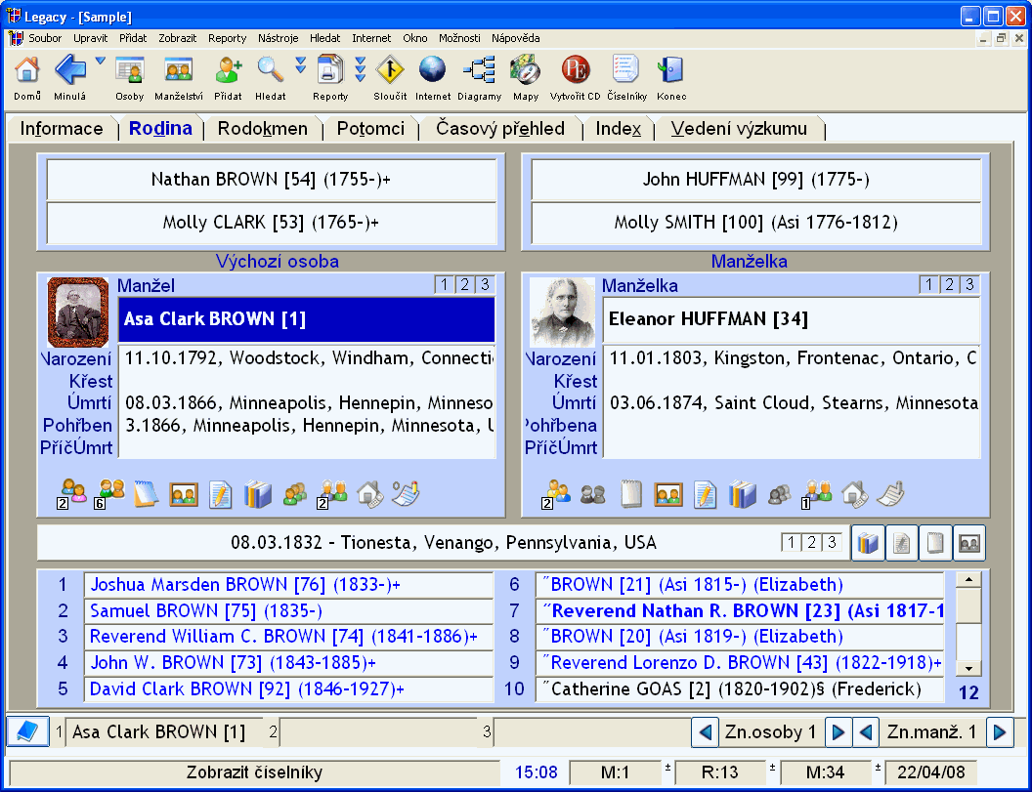Click Asa Clark BROWN's portrait photo
1032x792 pixels.
[78, 313]
